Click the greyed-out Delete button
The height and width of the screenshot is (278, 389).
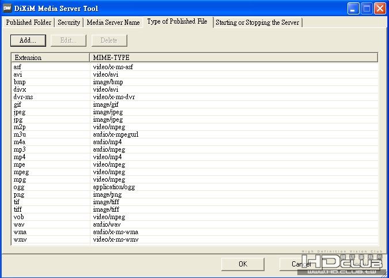109,40
